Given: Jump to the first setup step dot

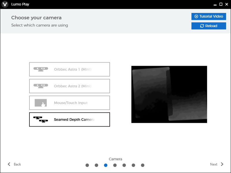Looking at the screenshot, I should point(87,165).
